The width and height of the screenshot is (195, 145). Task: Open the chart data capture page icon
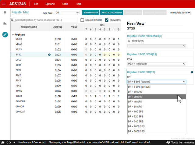(x=5, y=23)
